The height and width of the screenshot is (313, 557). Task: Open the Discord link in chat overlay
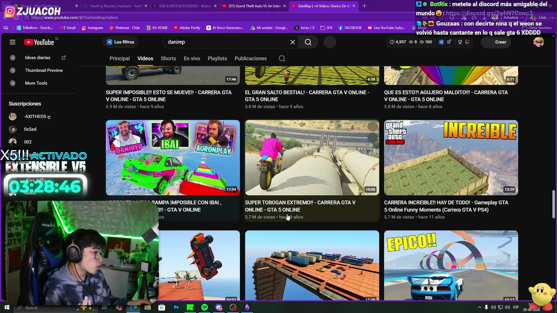(489, 13)
